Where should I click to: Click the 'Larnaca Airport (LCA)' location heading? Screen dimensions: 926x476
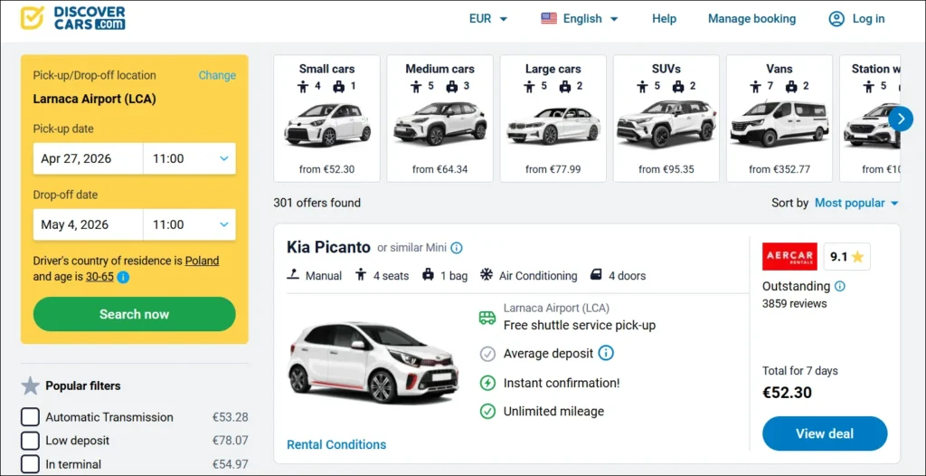pos(94,99)
